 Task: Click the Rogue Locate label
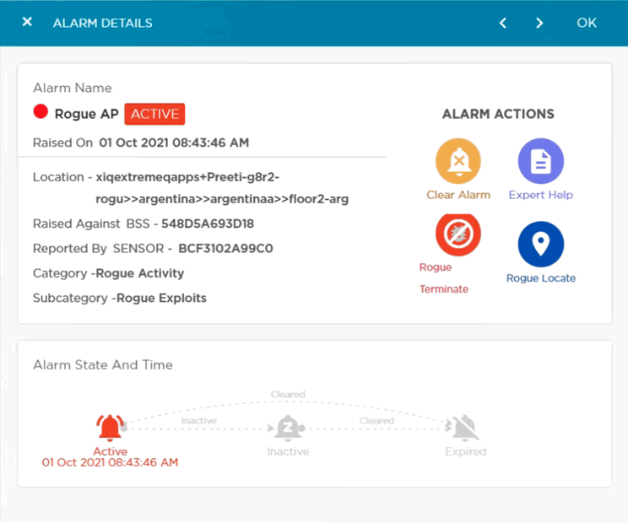point(541,278)
